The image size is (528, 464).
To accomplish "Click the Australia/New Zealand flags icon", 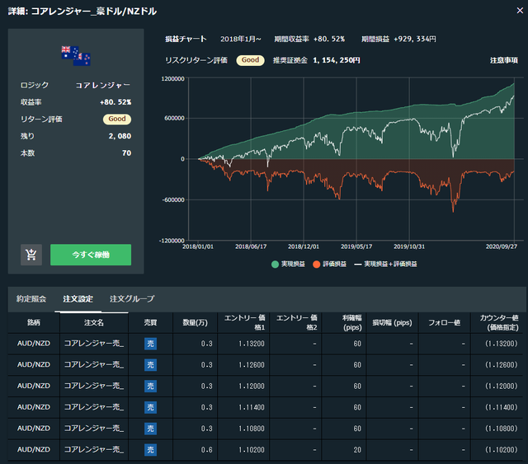I will click(x=76, y=56).
